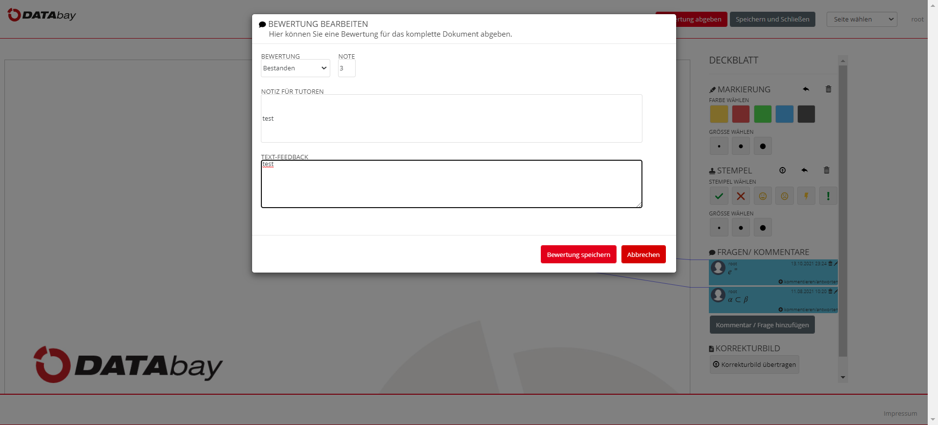
Task: Click the trash icon in the Markierung section
Action: pyautogui.click(x=829, y=89)
